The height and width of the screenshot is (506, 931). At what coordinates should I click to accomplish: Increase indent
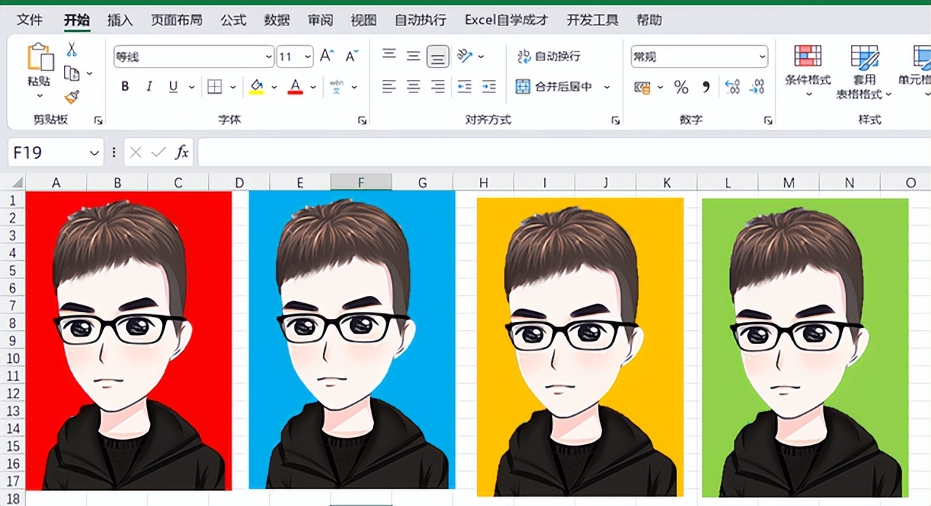489,87
